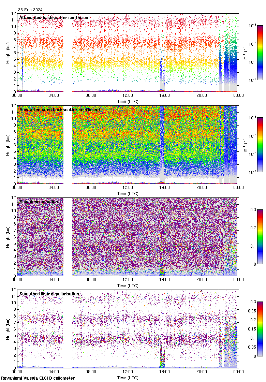
Task: Click the 'Raw depolarisation' plot title
Action: click(39, 202)
